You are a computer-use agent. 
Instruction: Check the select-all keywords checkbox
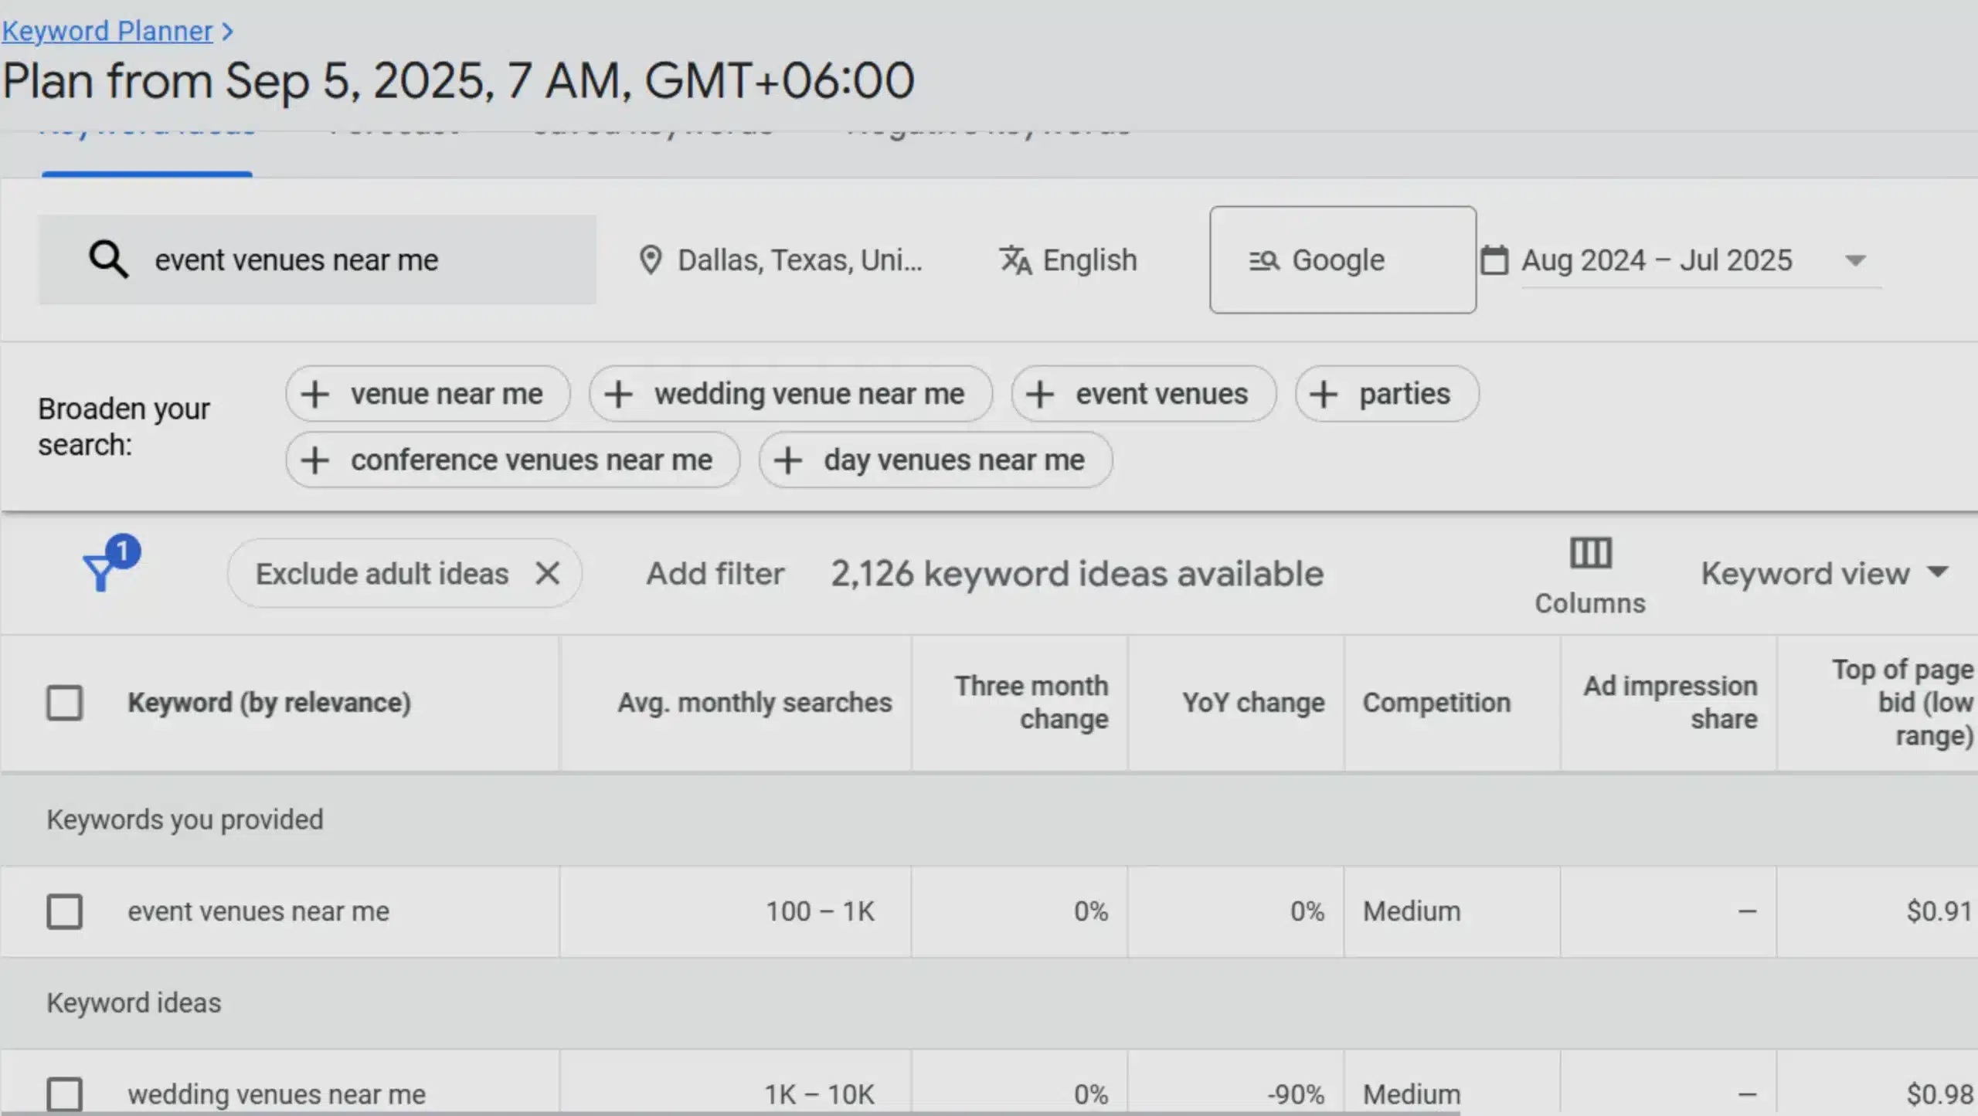click(65, 702)
